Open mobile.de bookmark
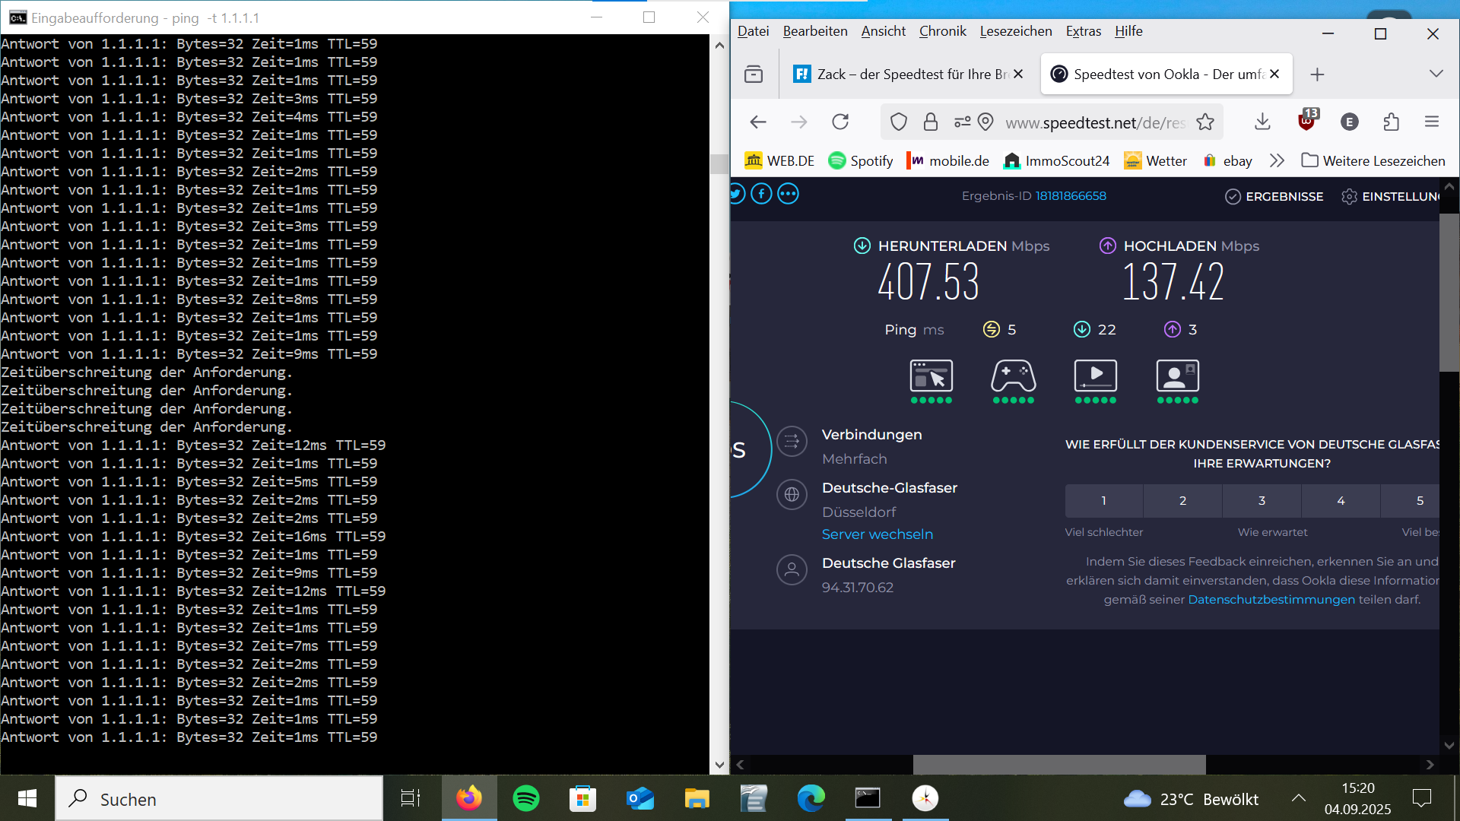 pyautogui.click(x=948, y=160)
